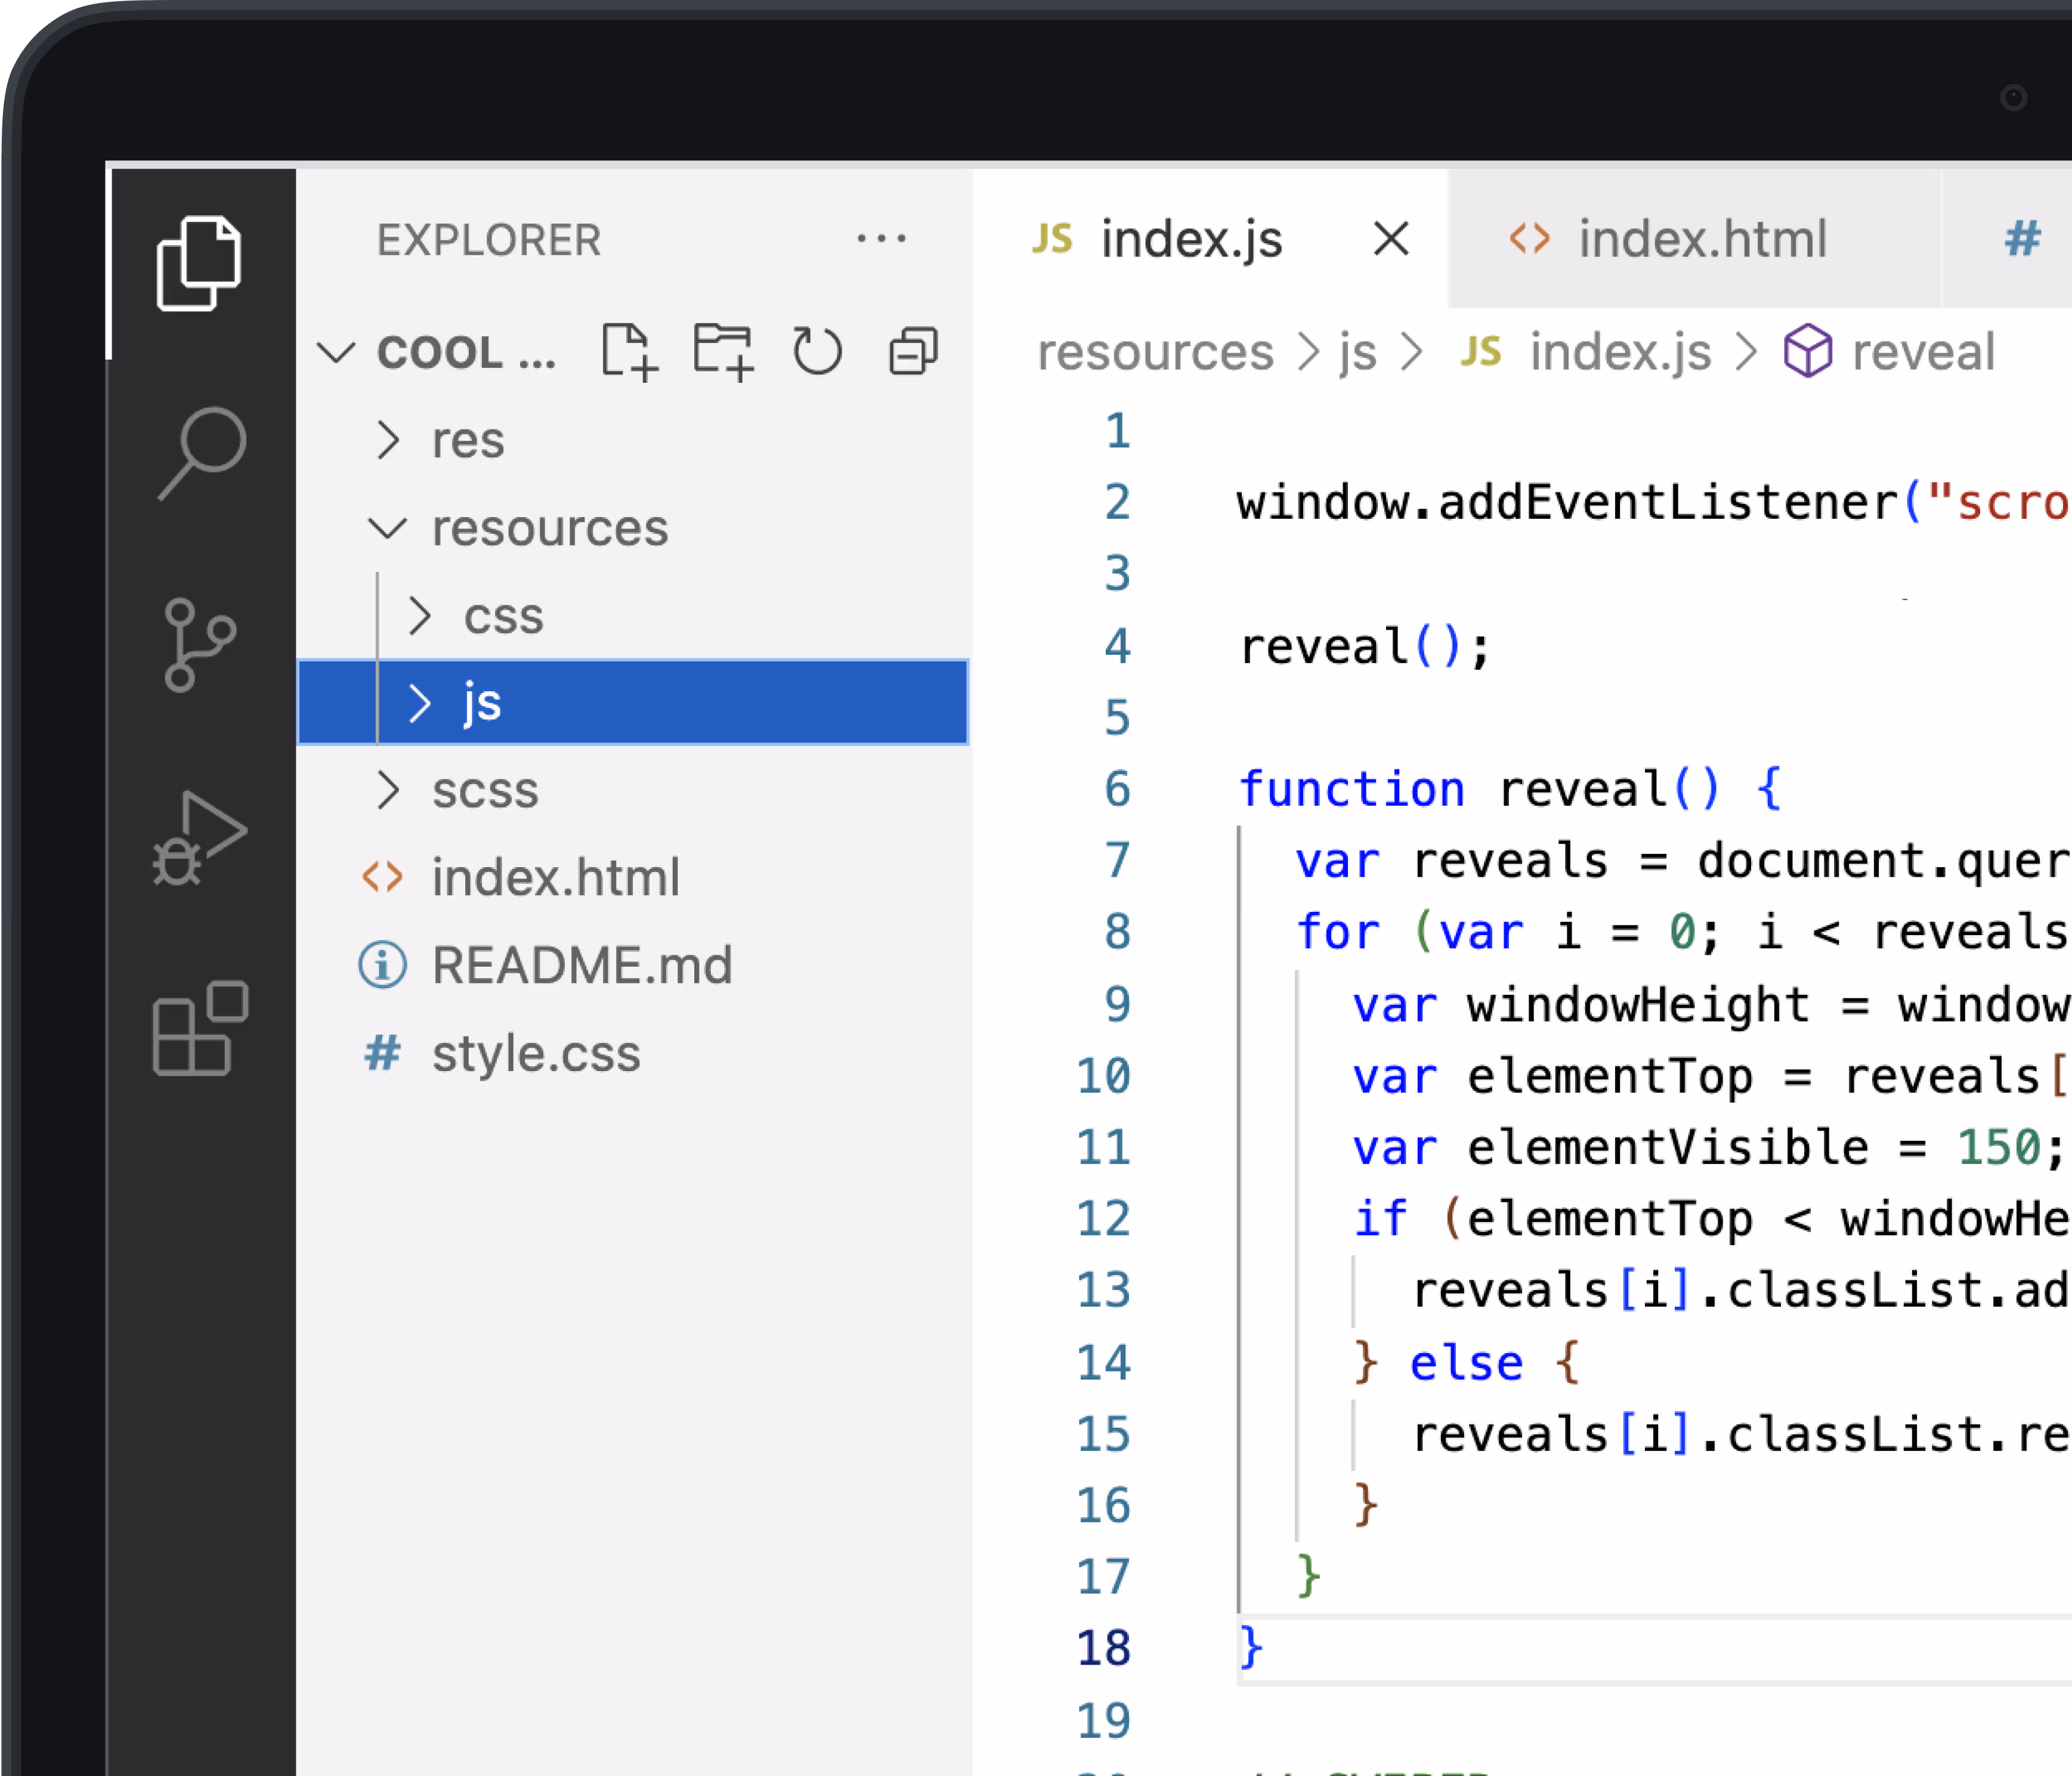Viewport: 2072px width, 1776px height.
Task: Refresh the Explorer tree
Action: 817,352
